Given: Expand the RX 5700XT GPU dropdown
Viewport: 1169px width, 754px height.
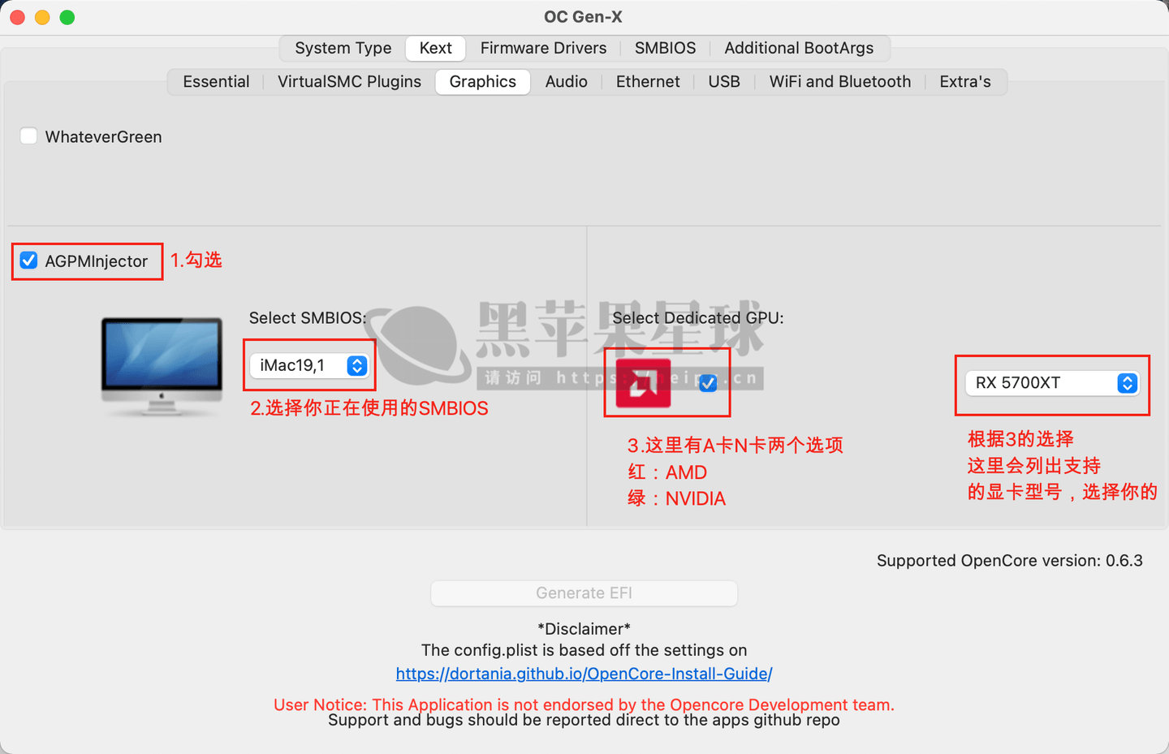Looking at the screenshot, I should click(1052, 383).
